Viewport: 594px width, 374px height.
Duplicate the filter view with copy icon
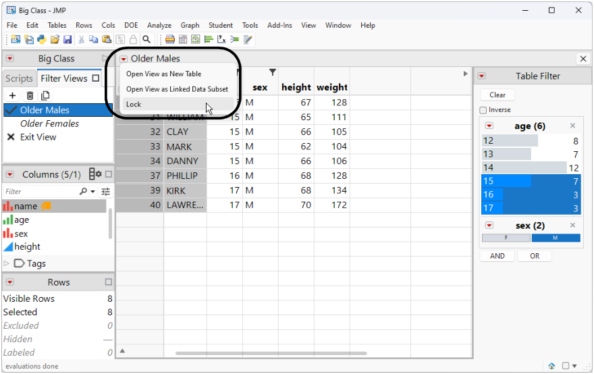tap(45, 96)
